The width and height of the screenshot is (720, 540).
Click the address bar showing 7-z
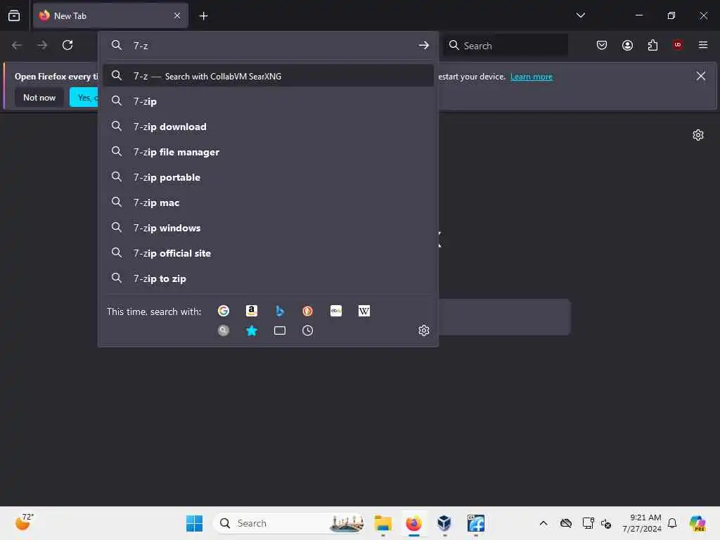pyautogui.click(x=268, y=45)
